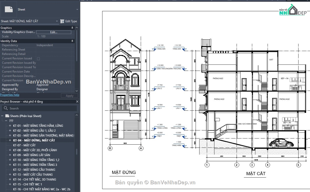Select sheet KT-08 - MẶT CẮT 3D, PHỐI CẢNH
The image size is (310, 192).
(x=35, y=150)
